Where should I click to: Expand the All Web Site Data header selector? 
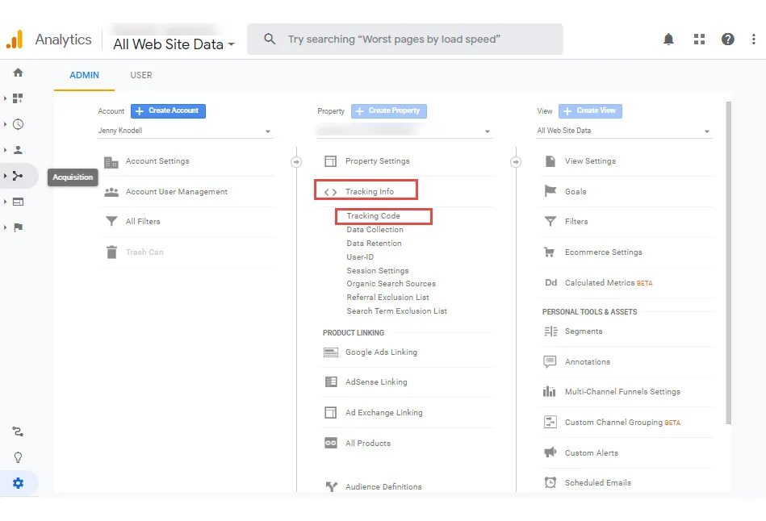click(174, 44)
